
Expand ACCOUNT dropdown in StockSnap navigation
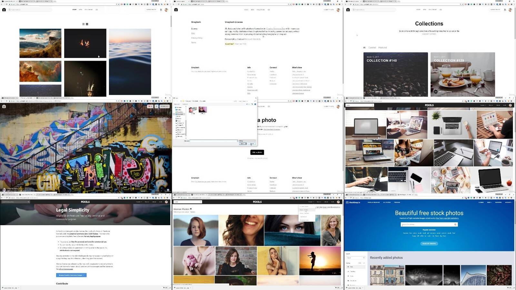click(508, 203)
